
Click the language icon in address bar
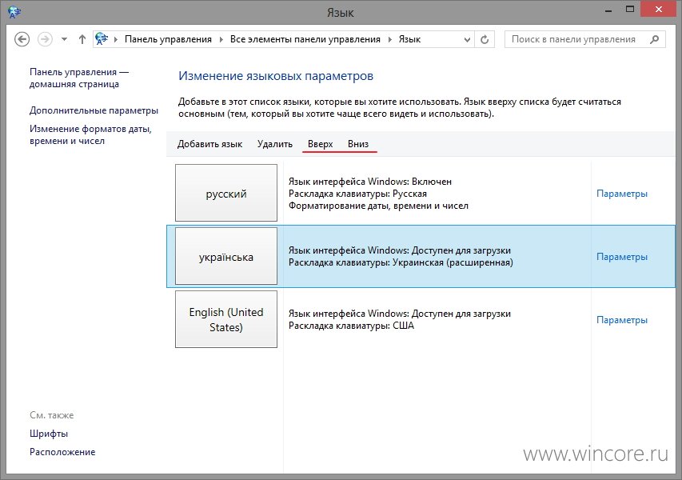coord(102,38)
